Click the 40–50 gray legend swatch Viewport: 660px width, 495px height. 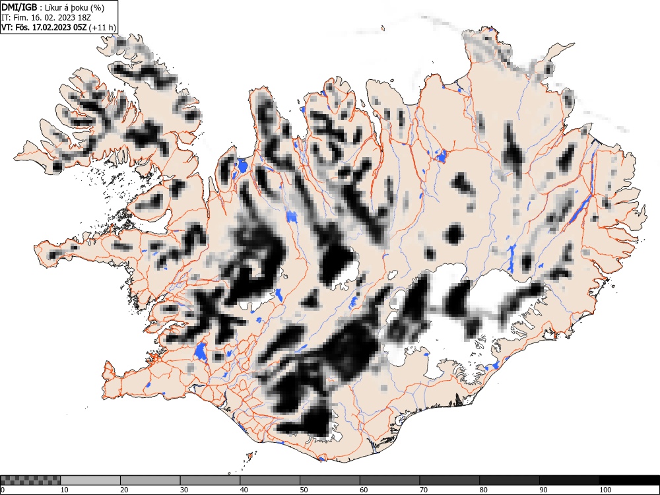tap(270, 480)
